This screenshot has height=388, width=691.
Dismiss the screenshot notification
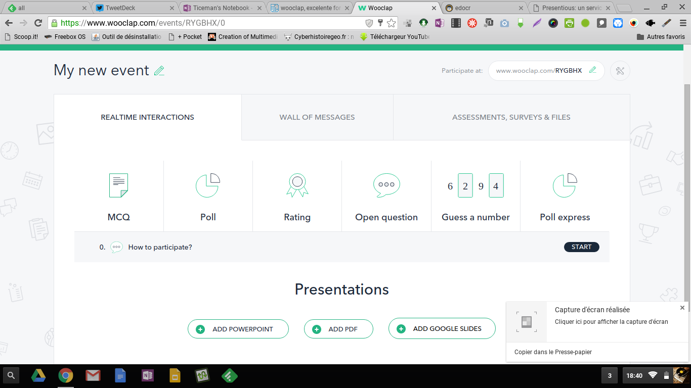click(x=682, y=308)
